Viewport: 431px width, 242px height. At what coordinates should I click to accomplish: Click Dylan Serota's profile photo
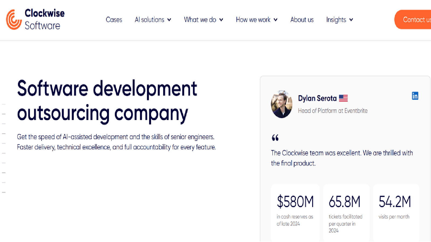[x=281, y=104]
